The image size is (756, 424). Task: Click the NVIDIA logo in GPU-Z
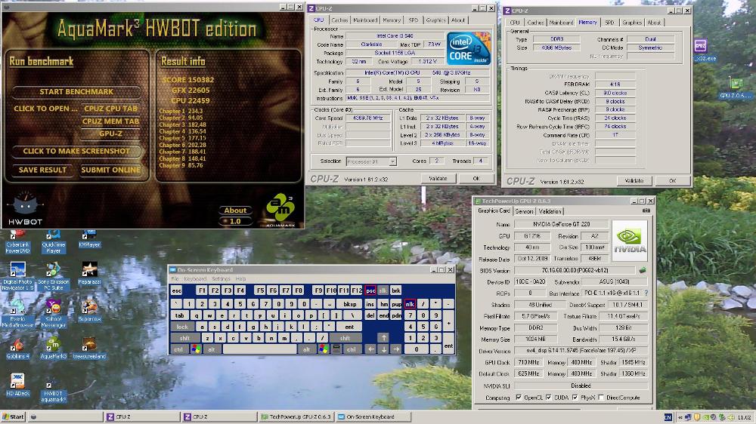coord(630,241)
